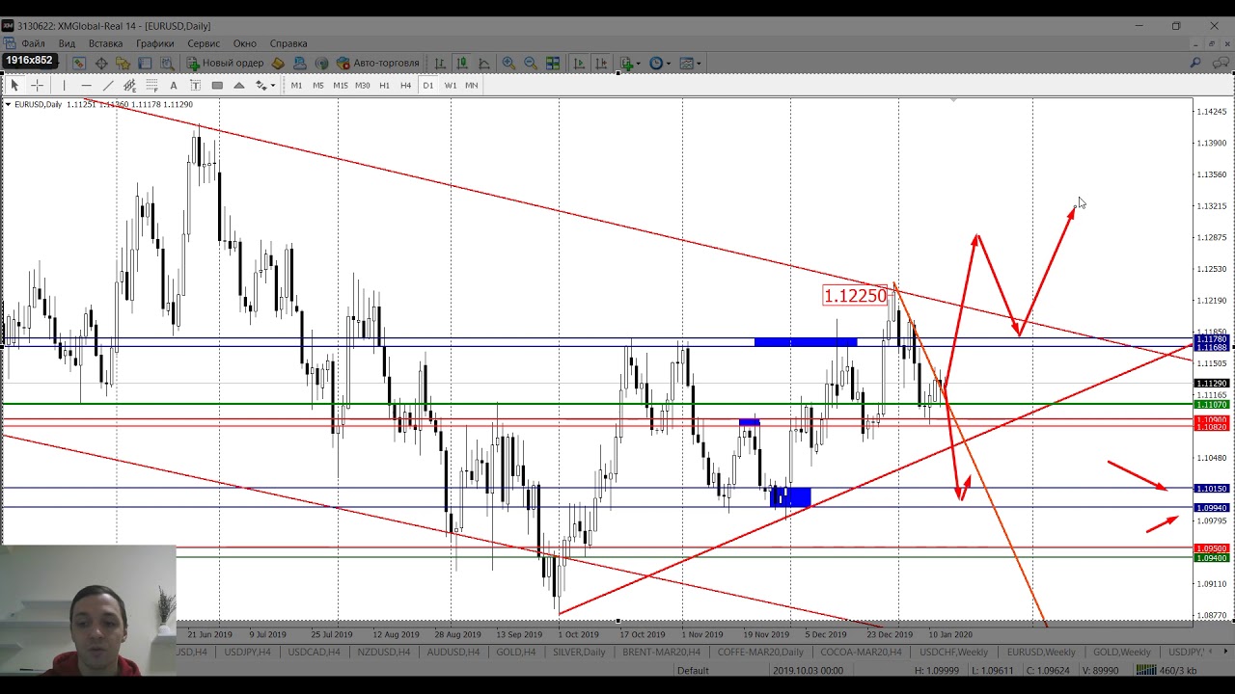Viewport: 1235px width, 694px height.
Task: Select the crosshair tool
Action: [37, 85]
